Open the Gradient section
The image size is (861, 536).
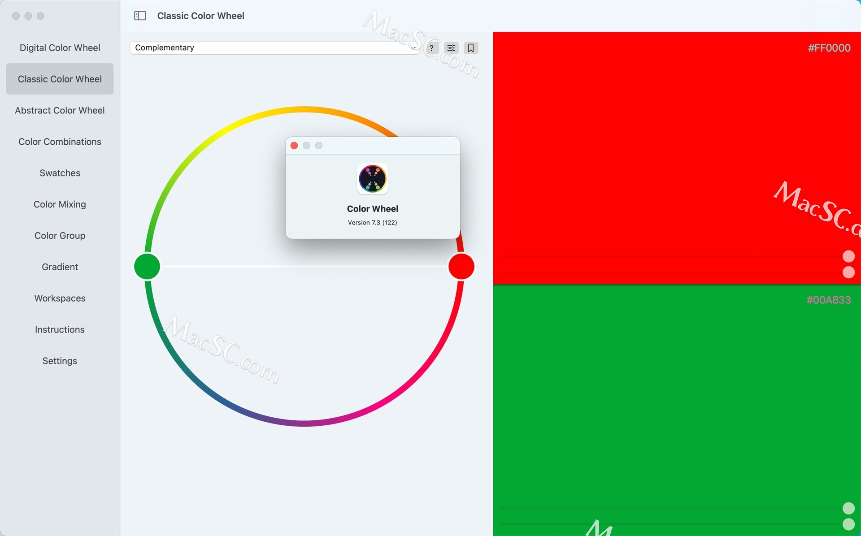pos(60,267)
